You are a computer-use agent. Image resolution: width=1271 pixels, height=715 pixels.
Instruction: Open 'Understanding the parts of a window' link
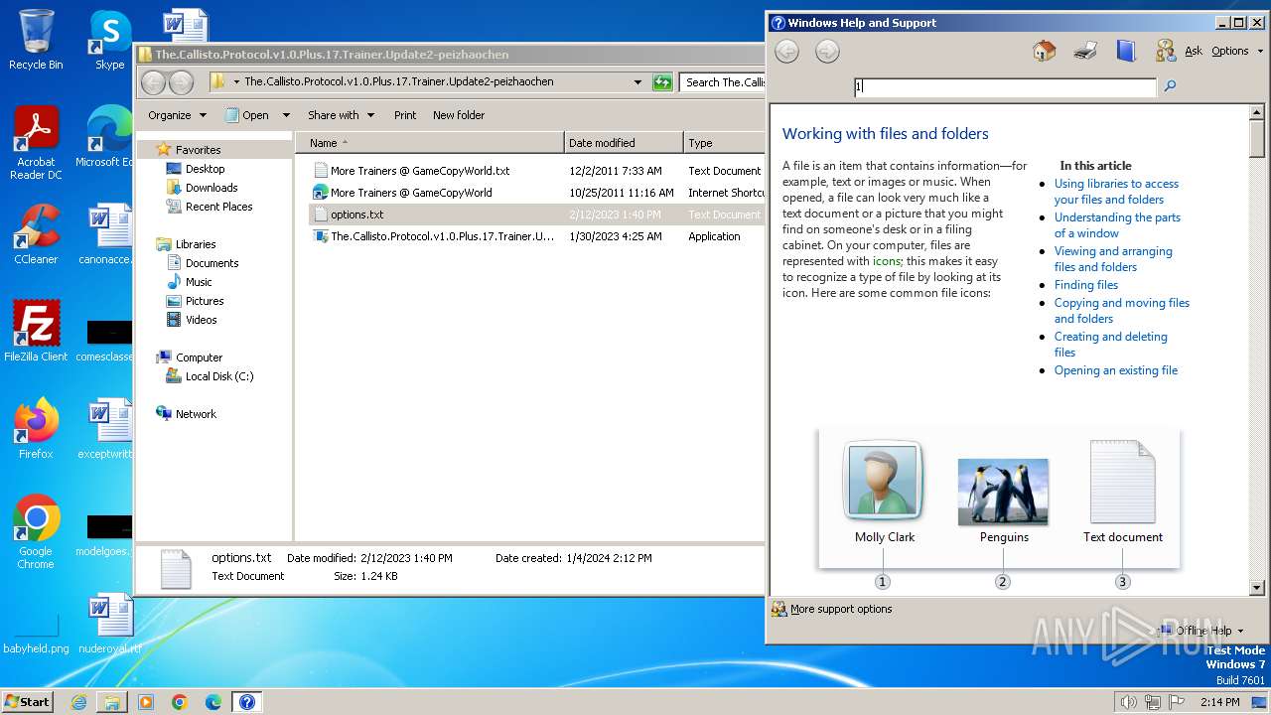point(1117,225)
